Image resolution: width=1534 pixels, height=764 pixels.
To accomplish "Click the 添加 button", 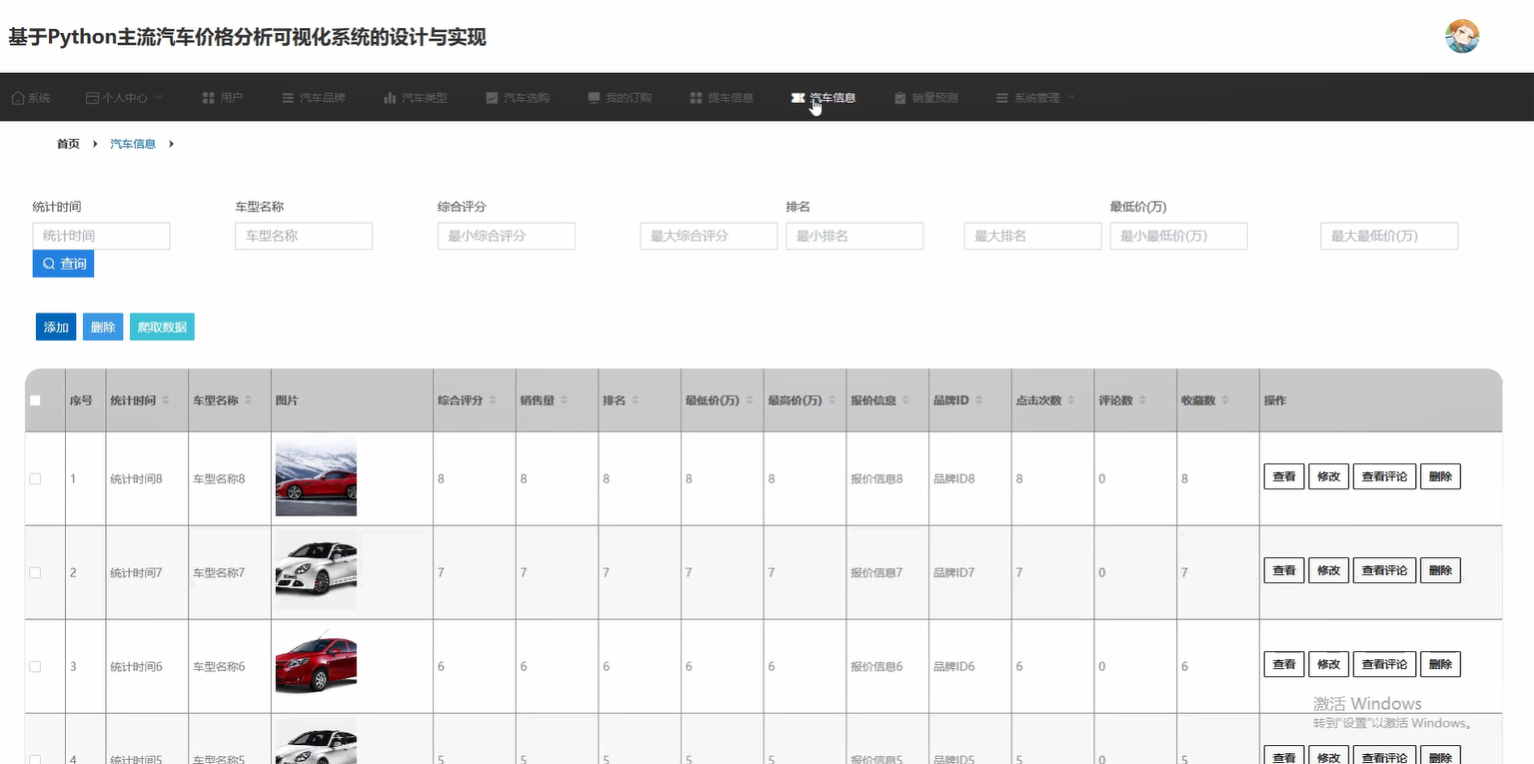I will coord(56,328).
